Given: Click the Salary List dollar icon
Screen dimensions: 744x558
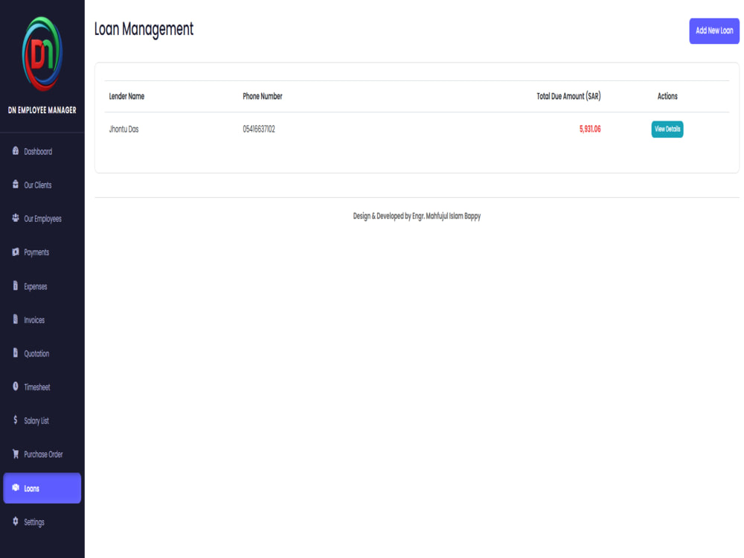Looking at the screenshot, I should tap(15, 420).
